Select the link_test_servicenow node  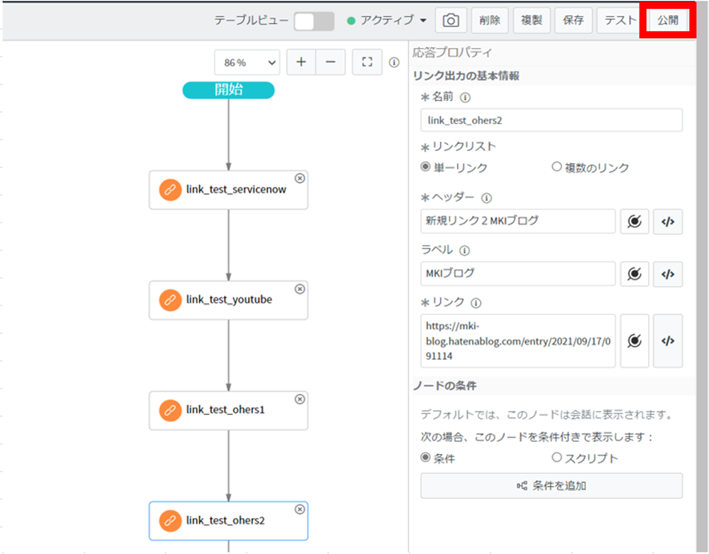(228, 189)
